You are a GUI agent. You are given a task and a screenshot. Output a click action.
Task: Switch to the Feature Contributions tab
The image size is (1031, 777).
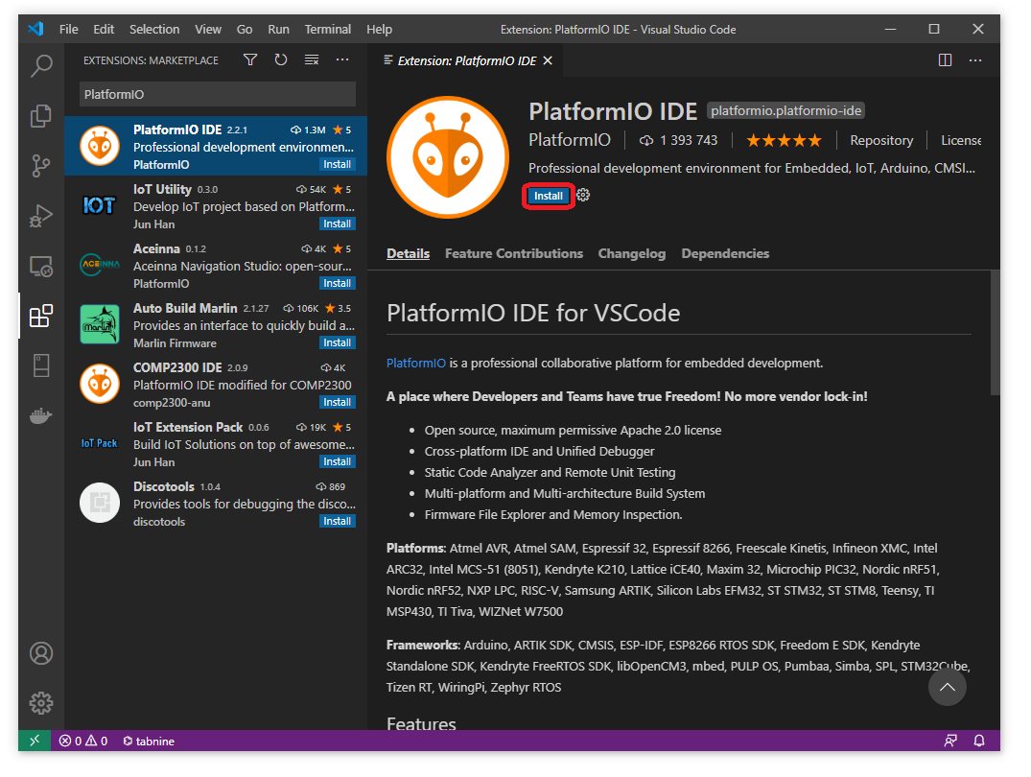(x=513, y=253)
